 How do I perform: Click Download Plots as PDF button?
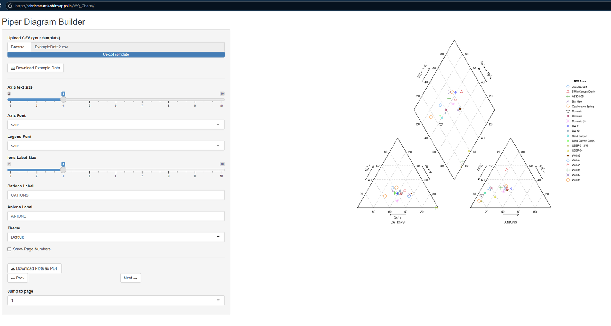click(35, 268)
